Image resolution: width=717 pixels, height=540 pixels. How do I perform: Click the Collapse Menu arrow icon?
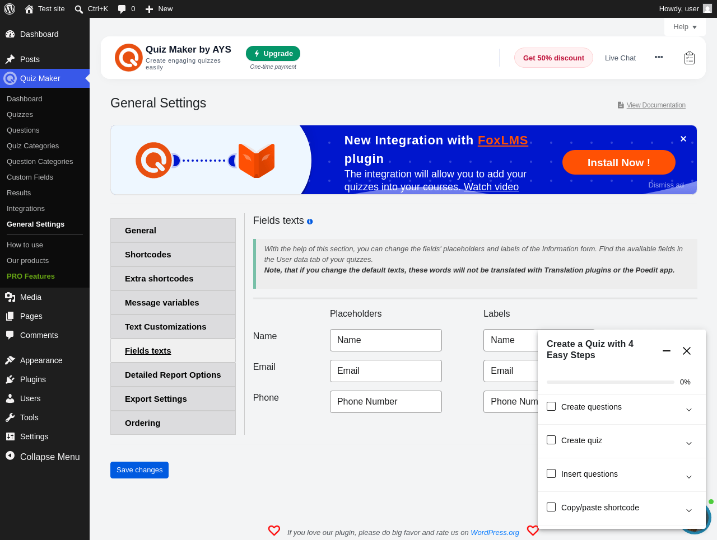10,456
